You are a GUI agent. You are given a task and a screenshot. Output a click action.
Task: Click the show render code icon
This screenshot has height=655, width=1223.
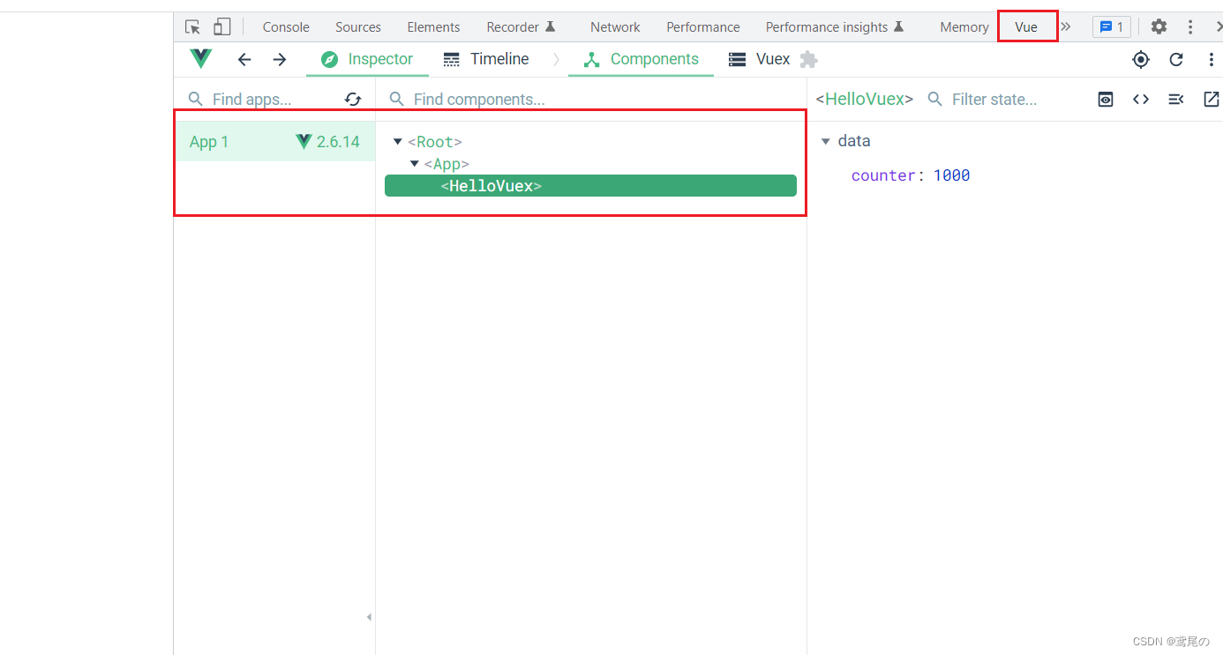pos(1141,100)
